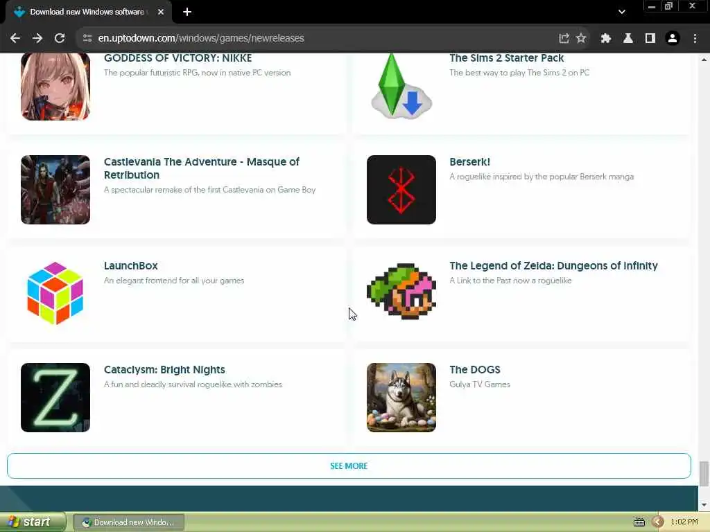Click 'A Link to the Past now a roguelike'
The height and width of the screenshot is (532, 710).
(510, 281)
